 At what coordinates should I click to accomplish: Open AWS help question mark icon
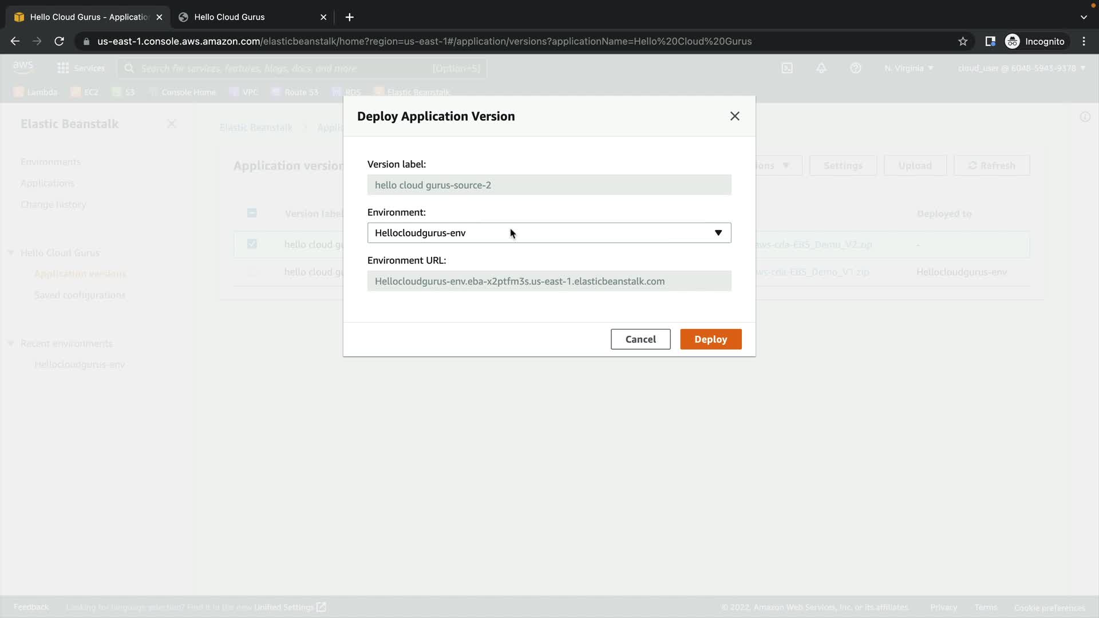click(855, 68)
